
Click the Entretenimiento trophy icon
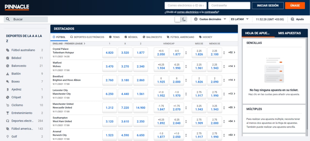click(8, 113)
